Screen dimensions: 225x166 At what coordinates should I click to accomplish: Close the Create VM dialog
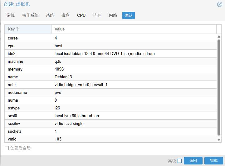[x=219, y=4]
